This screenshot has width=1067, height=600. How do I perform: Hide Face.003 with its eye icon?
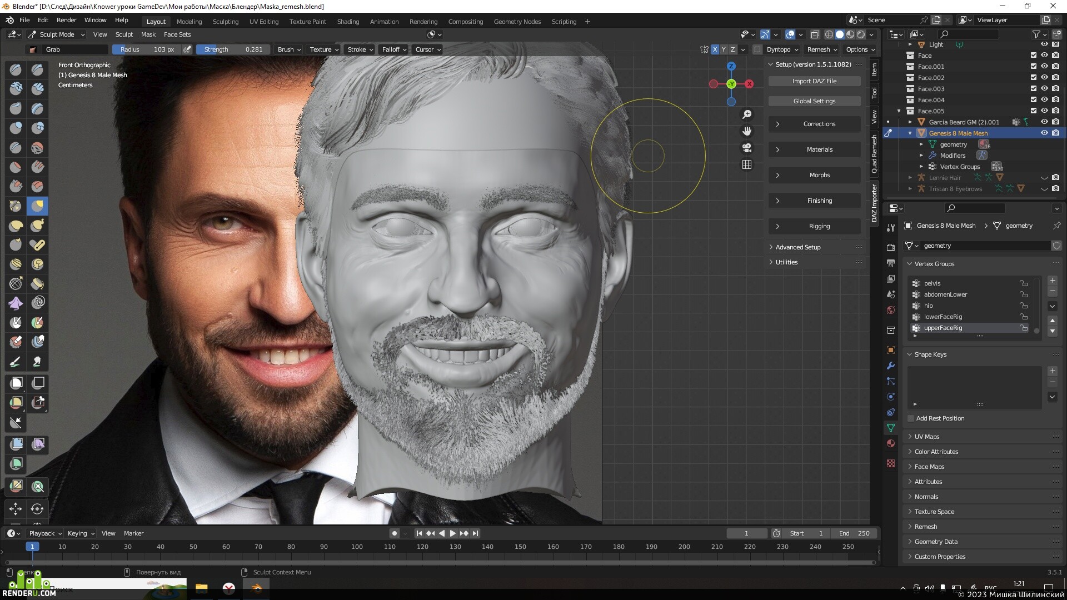tap(1044, 89)
